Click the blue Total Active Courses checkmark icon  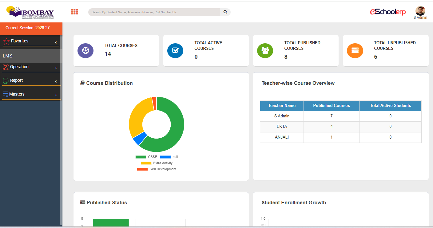(x=175, y=50)
